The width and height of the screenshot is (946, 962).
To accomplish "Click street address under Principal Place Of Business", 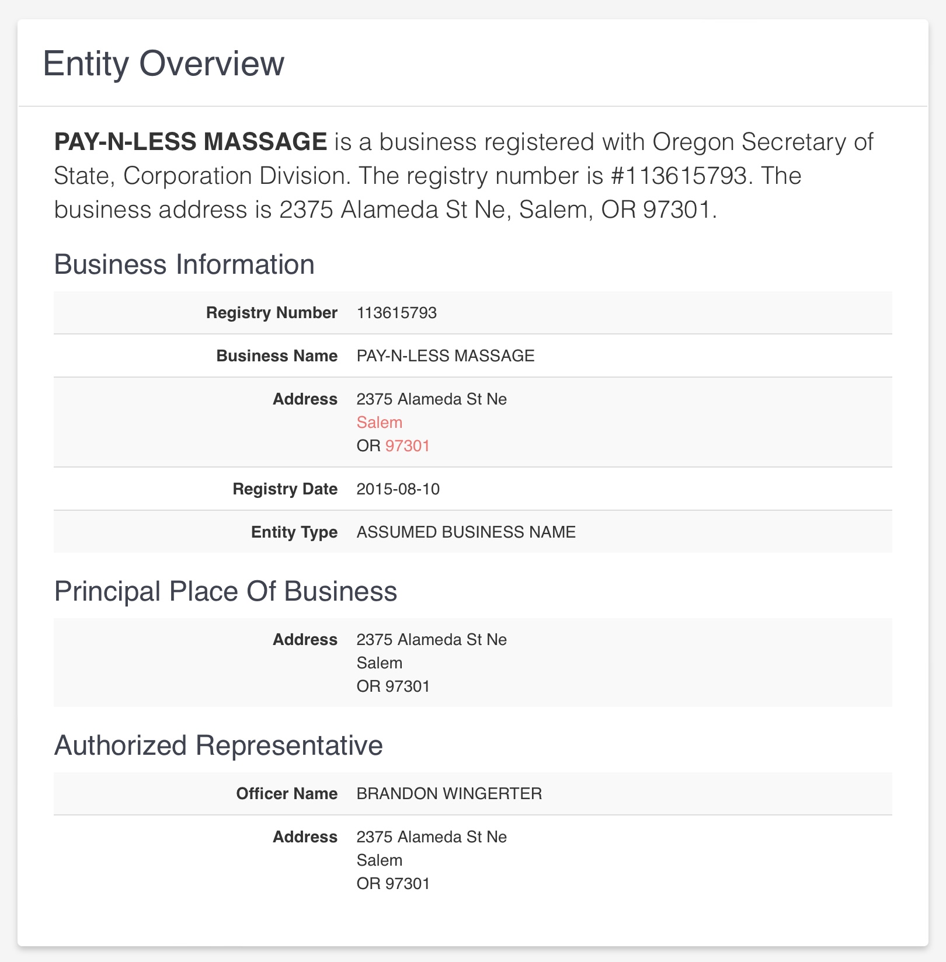I will (432, 640).
